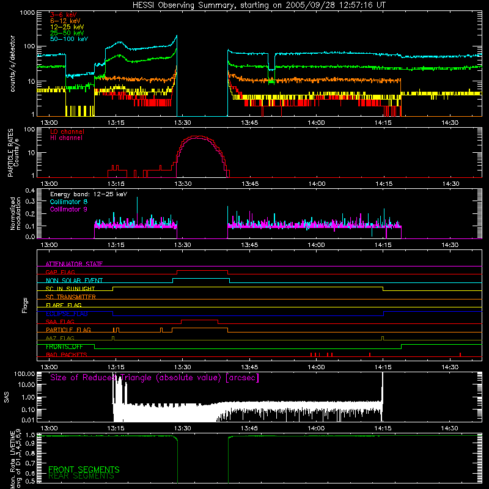Select the 25-50 keV legend label
489x489 pixels.
67,33
